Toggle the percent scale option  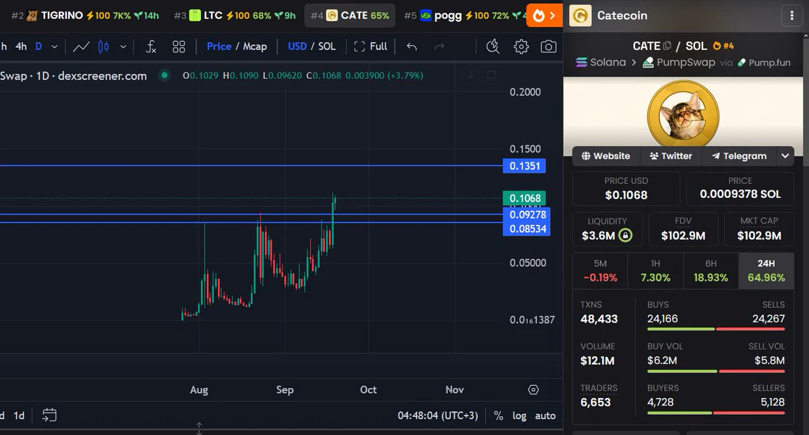498,415
